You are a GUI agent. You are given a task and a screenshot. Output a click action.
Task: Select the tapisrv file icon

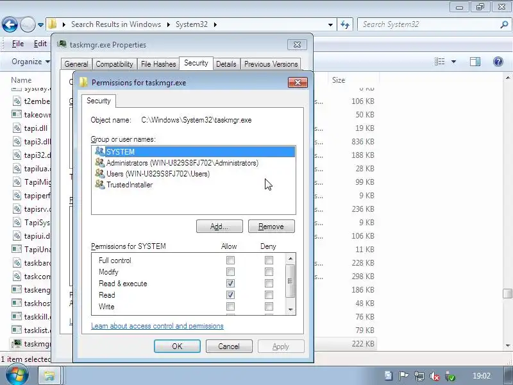17,209
